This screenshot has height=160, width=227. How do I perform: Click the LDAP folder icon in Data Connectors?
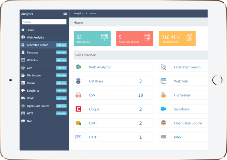click(x=78, y=123)
